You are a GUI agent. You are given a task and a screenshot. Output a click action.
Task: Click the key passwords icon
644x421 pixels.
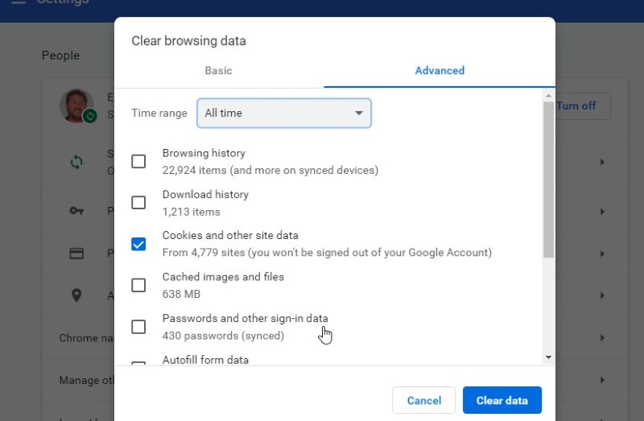pyautogui.click(x=76, y=211)
